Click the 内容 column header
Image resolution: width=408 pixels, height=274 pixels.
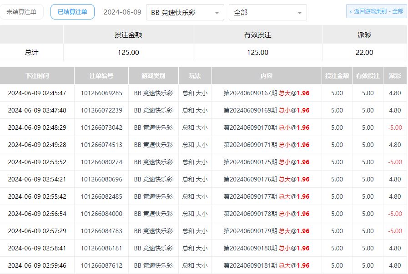point(267,76)
